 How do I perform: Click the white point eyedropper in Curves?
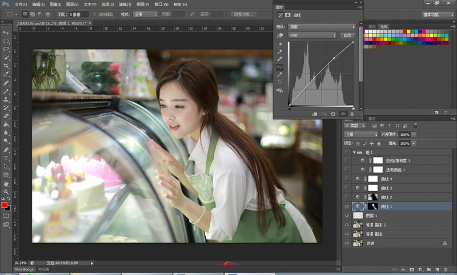[279, 59]
